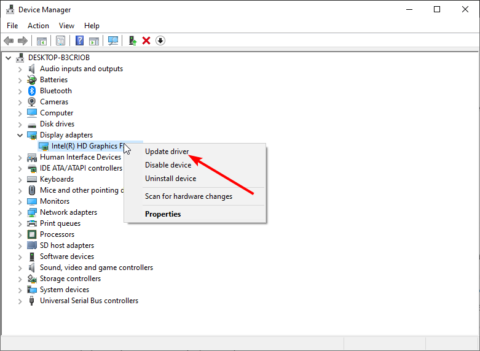Click the Storage controllers icon

point(32,279)
